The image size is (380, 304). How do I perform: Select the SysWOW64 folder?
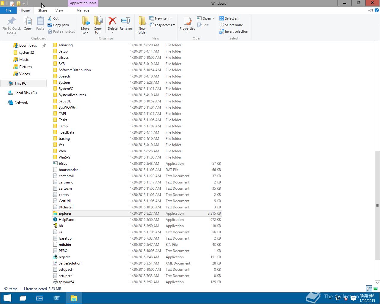coord(137,107)
